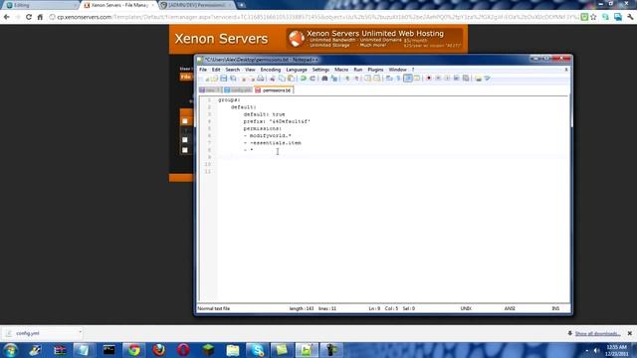
Task: Open the Edit menu
Action: click(216, 70)
